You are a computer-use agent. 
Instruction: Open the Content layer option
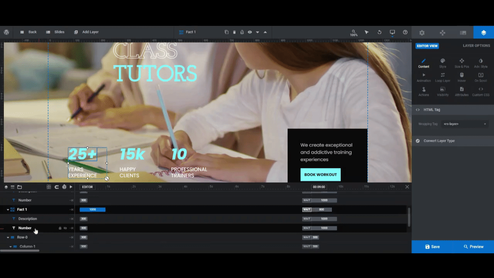pos(424,63)
